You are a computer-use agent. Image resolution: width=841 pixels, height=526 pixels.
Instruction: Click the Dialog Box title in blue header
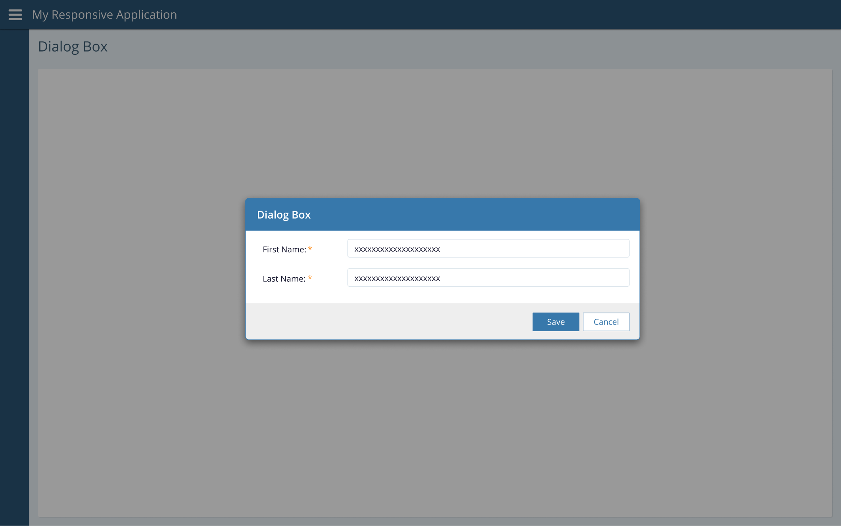(284, 215)
